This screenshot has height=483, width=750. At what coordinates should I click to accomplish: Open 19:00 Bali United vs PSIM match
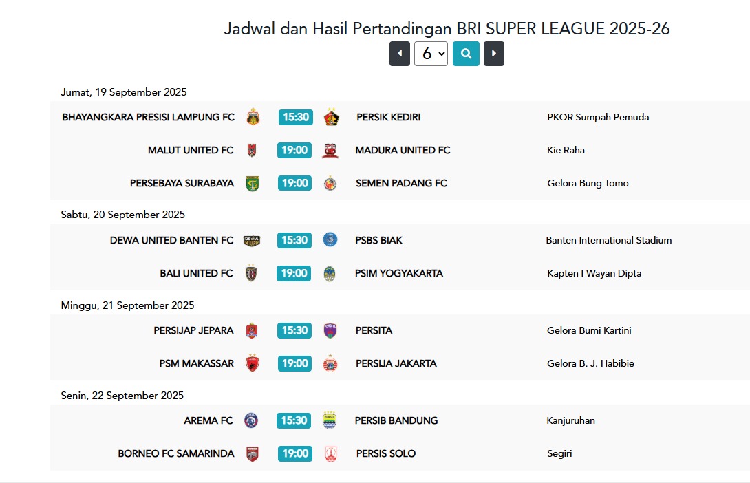(x=294, y=274)
